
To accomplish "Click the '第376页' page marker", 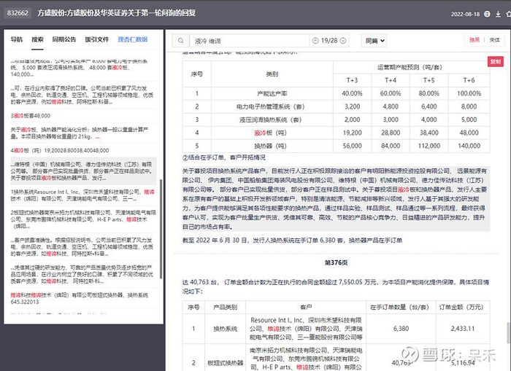I will point(336,262).
